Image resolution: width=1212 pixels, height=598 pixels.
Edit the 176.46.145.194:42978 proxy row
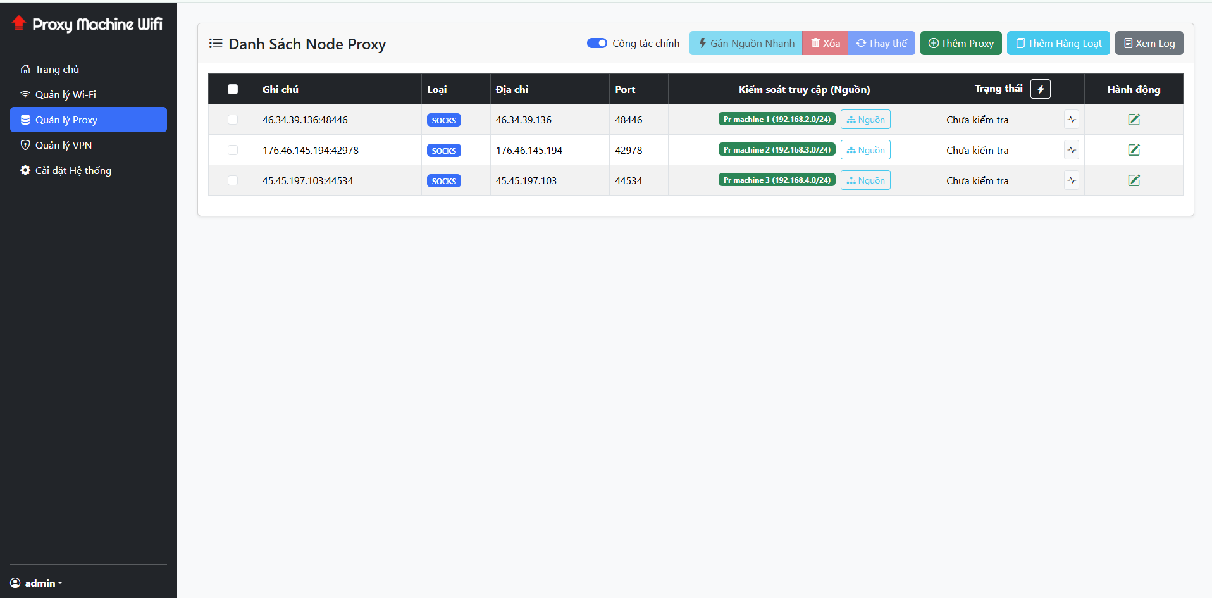pyautogui.click(x=1134, y=150)
